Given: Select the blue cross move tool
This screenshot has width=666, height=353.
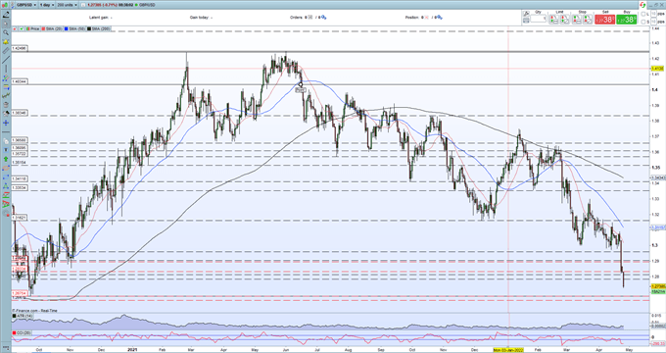Looking at the screenshot, I should (6, 123).
